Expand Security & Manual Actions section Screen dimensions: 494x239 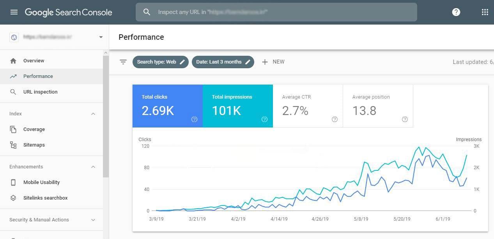pyautogui.click(x=93, y=220)
